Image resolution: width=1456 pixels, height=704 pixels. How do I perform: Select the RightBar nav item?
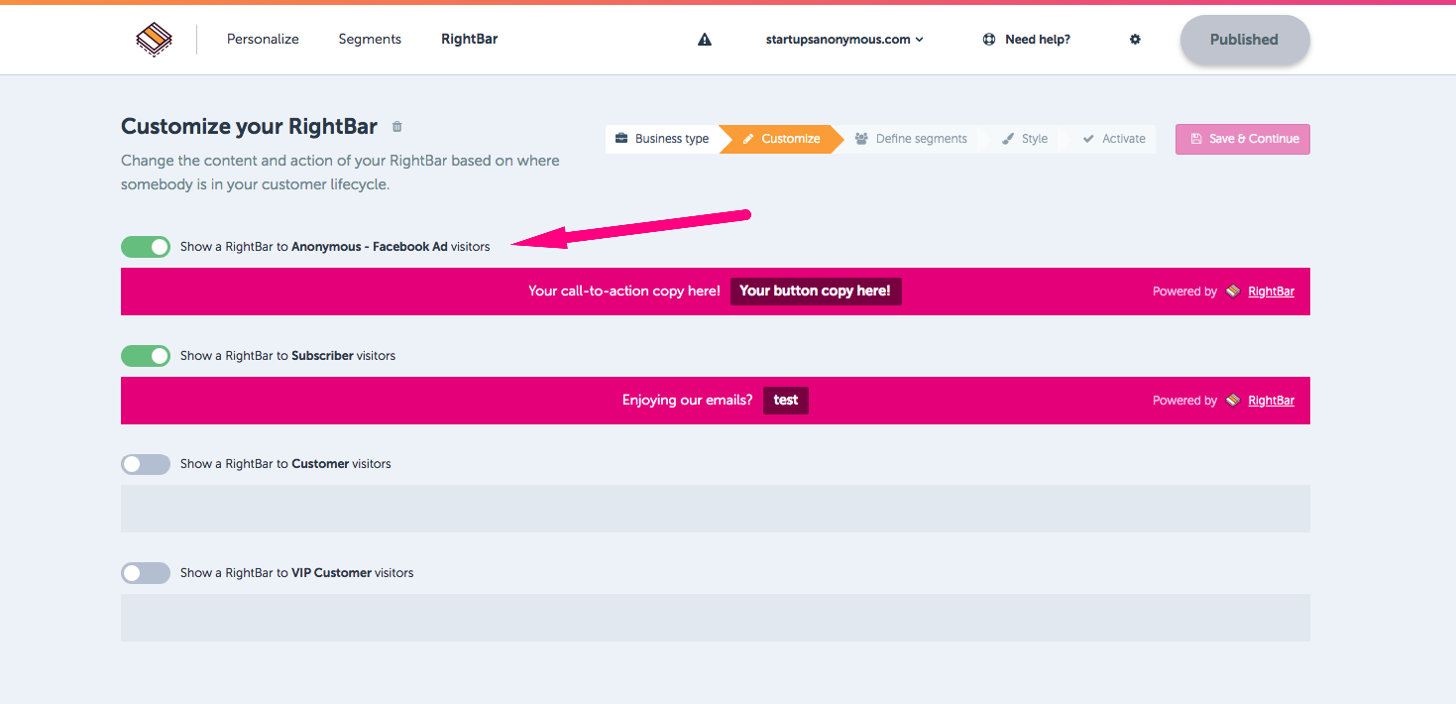(x=470, y=40)
